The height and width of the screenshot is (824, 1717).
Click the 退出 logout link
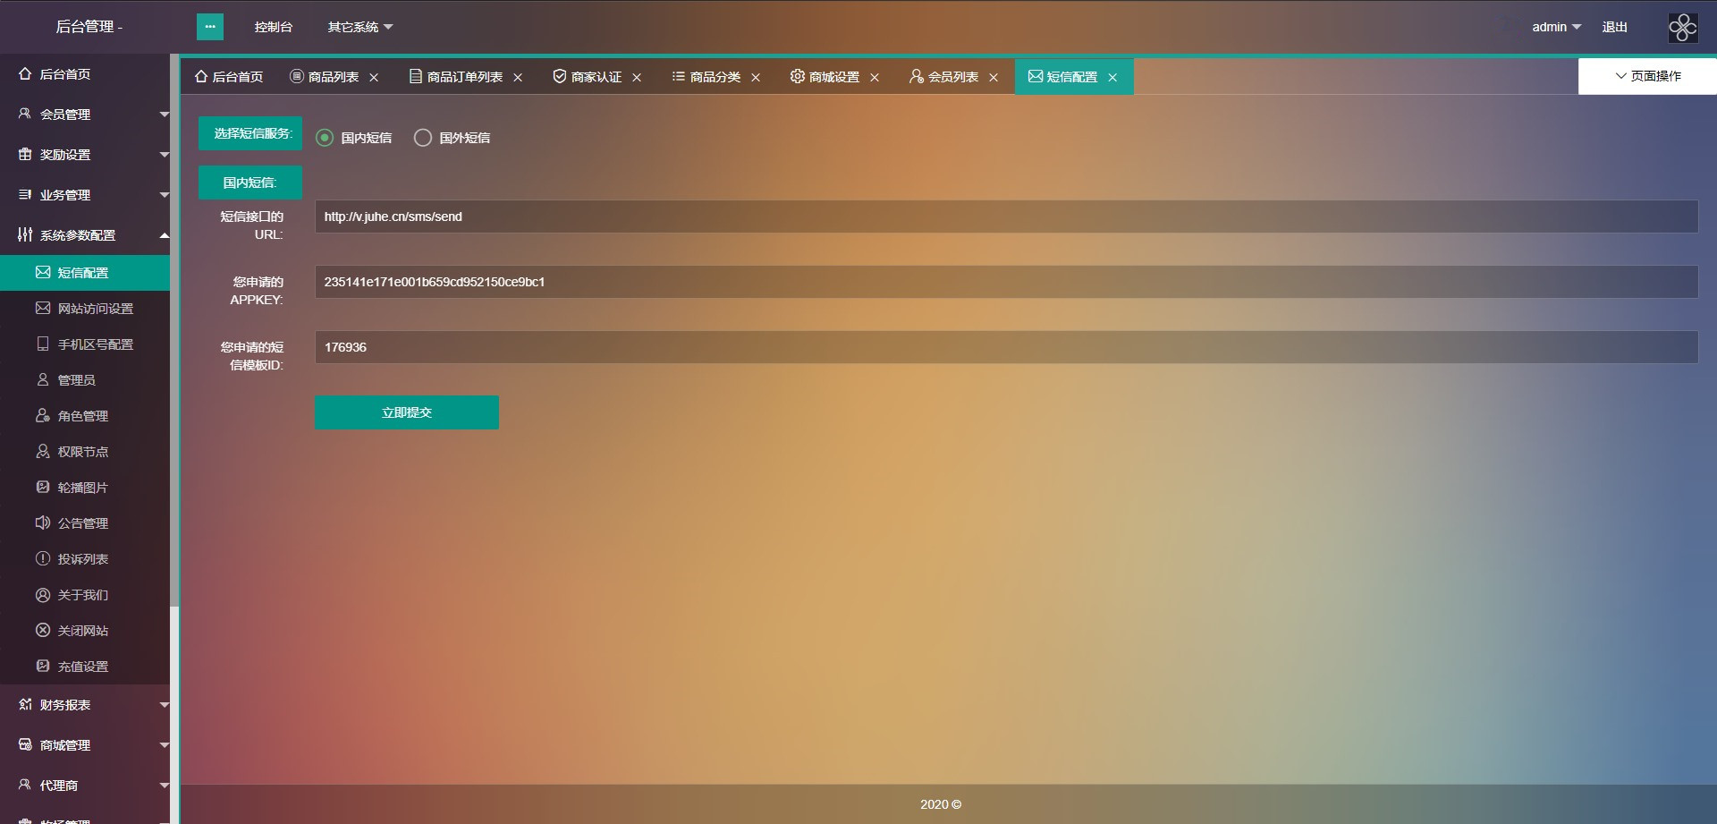coord(1614,28)
